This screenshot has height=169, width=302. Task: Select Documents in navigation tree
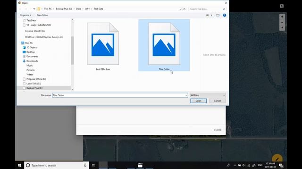click(32, 56)
